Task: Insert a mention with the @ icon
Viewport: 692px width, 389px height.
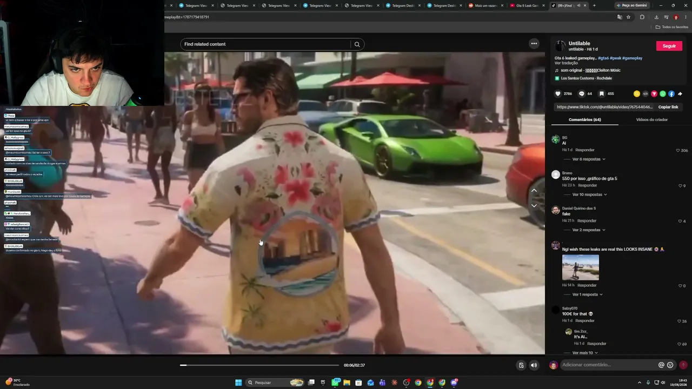Action: tap(661, 365)
